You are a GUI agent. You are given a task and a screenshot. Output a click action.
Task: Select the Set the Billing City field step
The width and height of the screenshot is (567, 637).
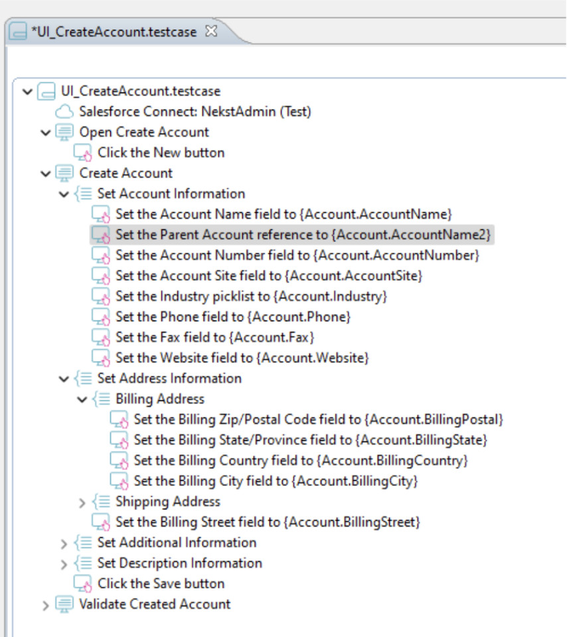275,481
